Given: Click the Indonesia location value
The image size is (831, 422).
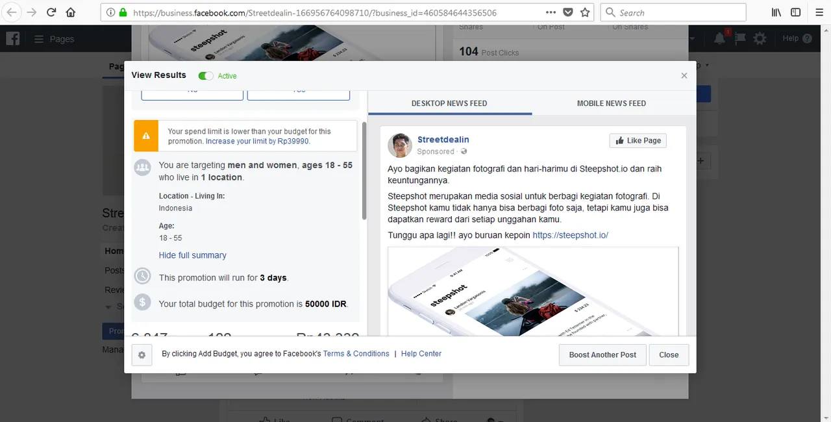Looking at the screenshot, I should tap(175, 208).
